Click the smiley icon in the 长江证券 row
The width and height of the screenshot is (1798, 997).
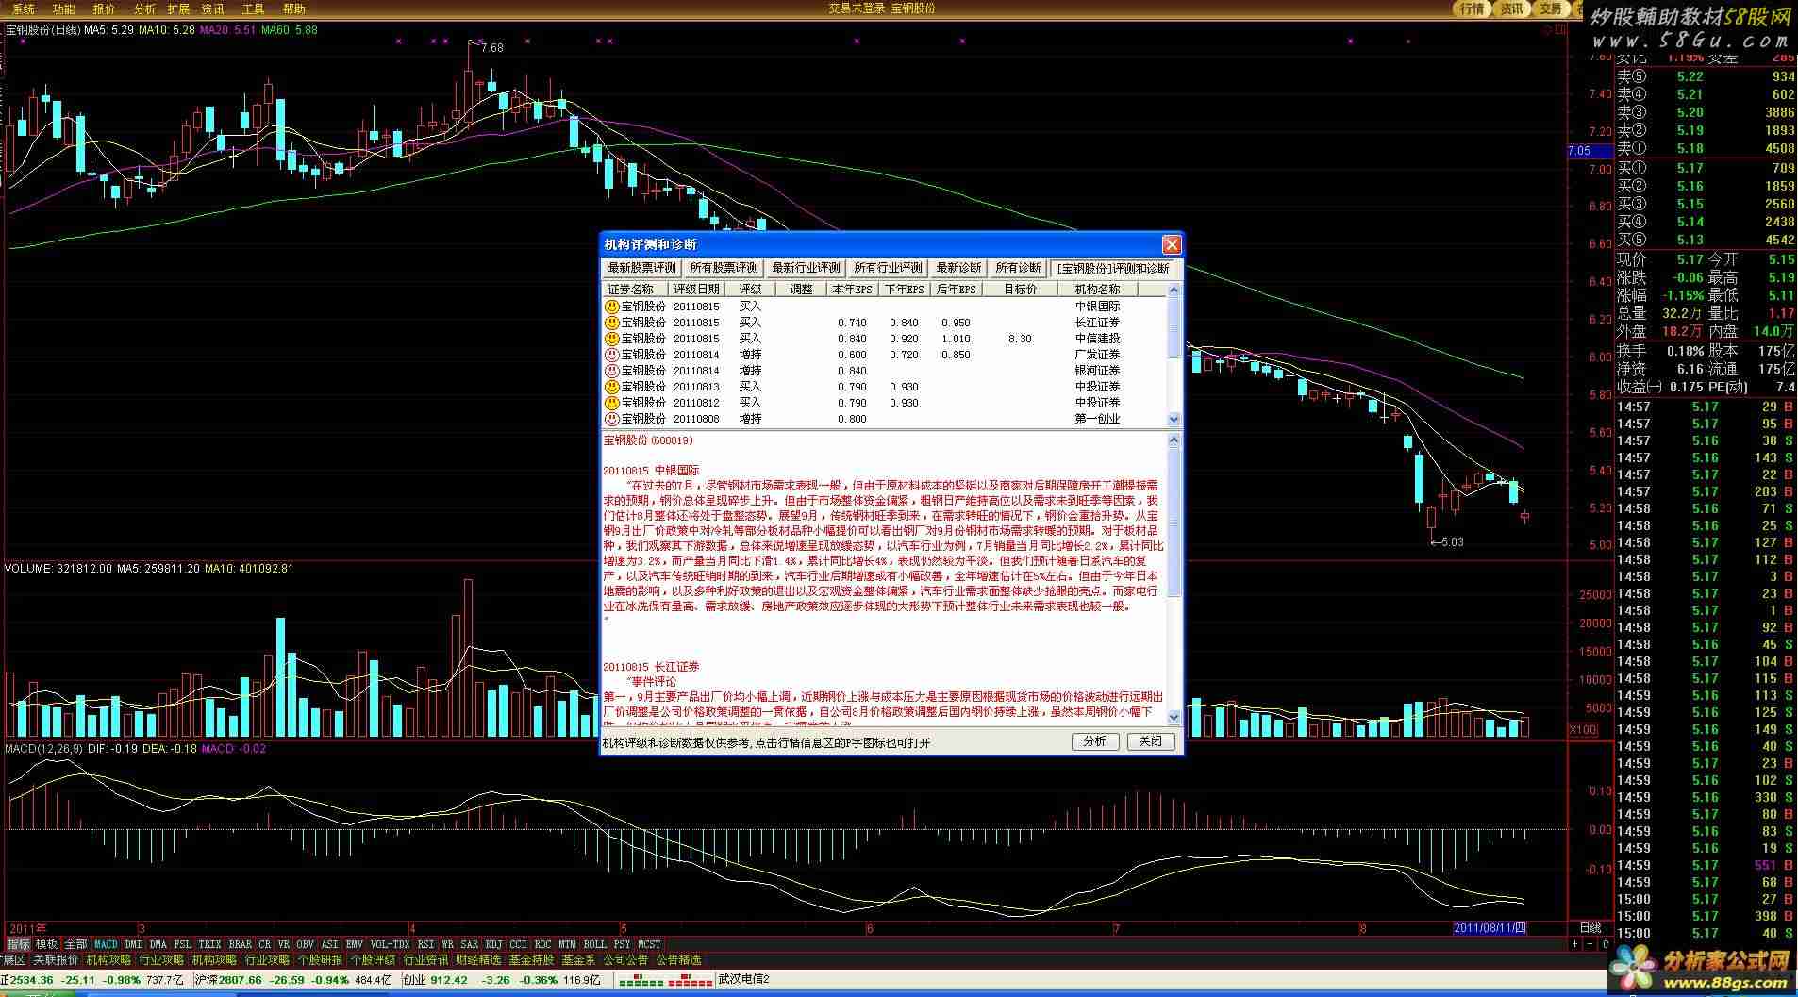tap(612, 323)
